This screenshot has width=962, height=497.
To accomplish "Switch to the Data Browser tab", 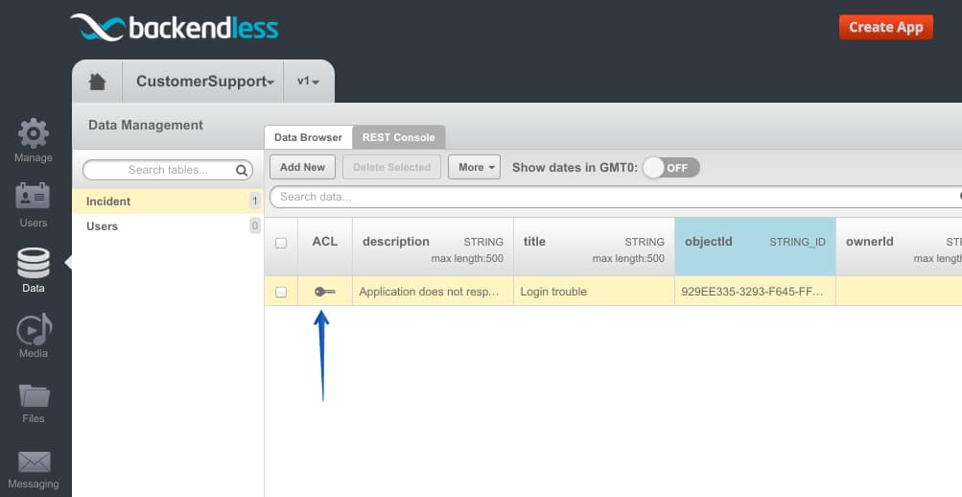I will click(x=308, y=137).
